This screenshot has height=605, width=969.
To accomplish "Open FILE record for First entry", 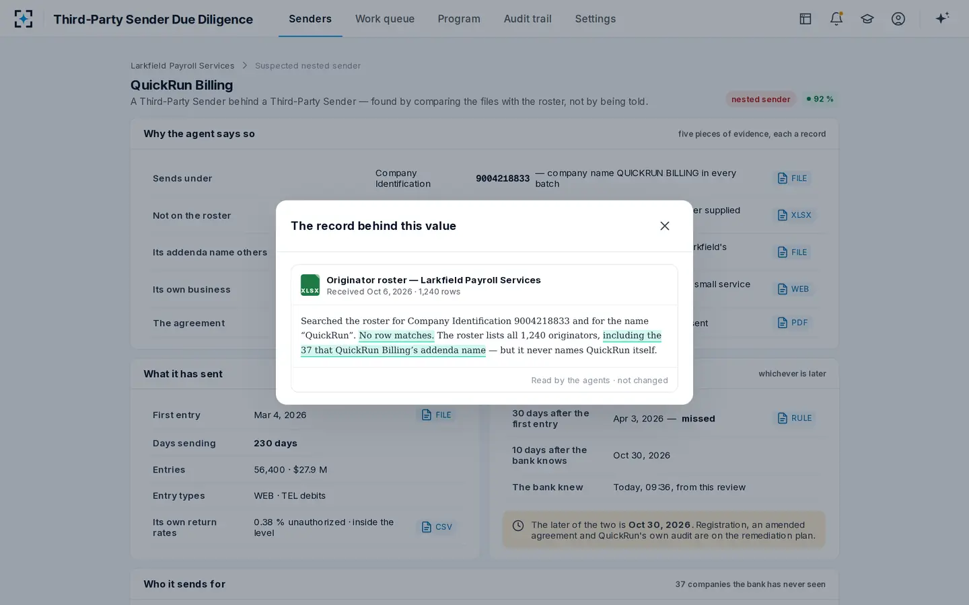I will coord(436,415).
